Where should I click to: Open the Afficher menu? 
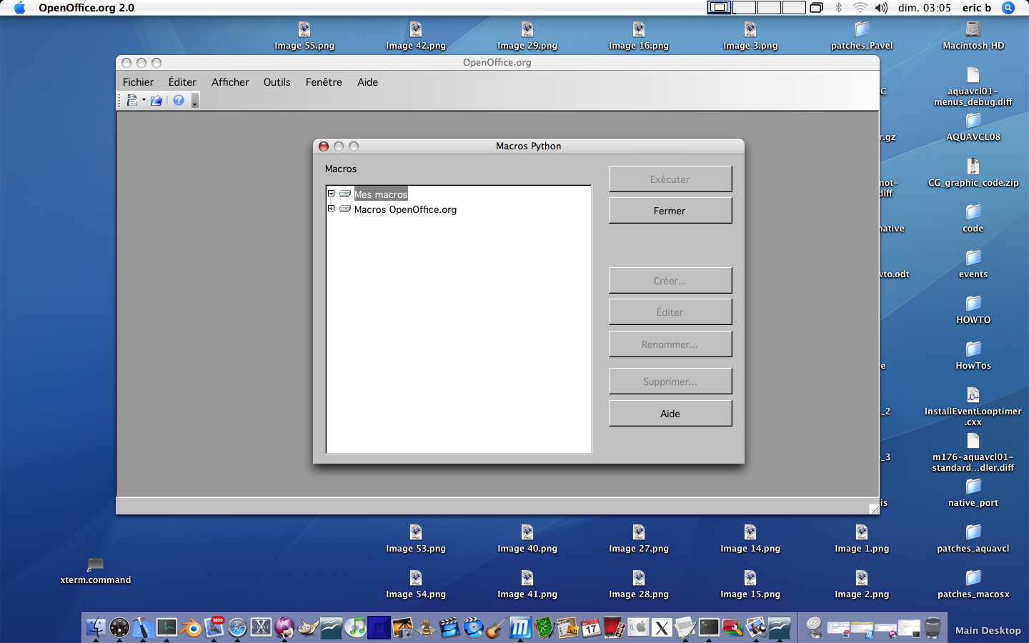[230, 82]
